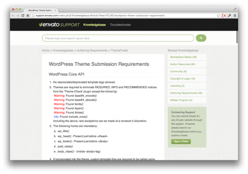Open the Chrome hamburger menu
Image resolution: width=248 pixels, height=174 pixels.
point(235,15)
